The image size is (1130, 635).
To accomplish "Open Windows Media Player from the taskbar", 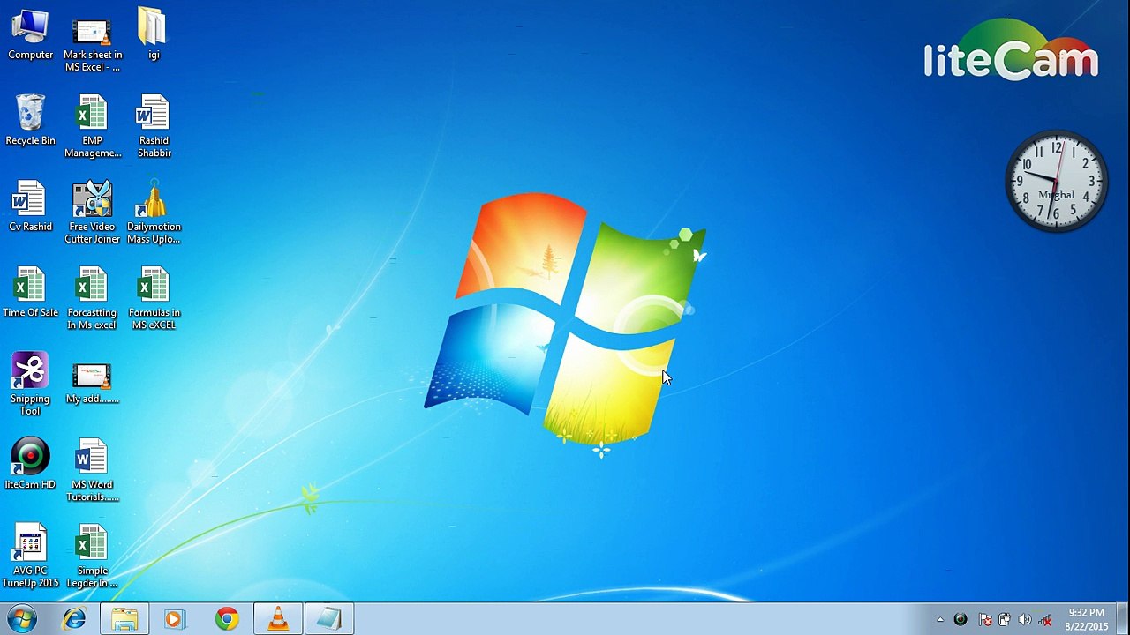I will [x=174, y=619].
